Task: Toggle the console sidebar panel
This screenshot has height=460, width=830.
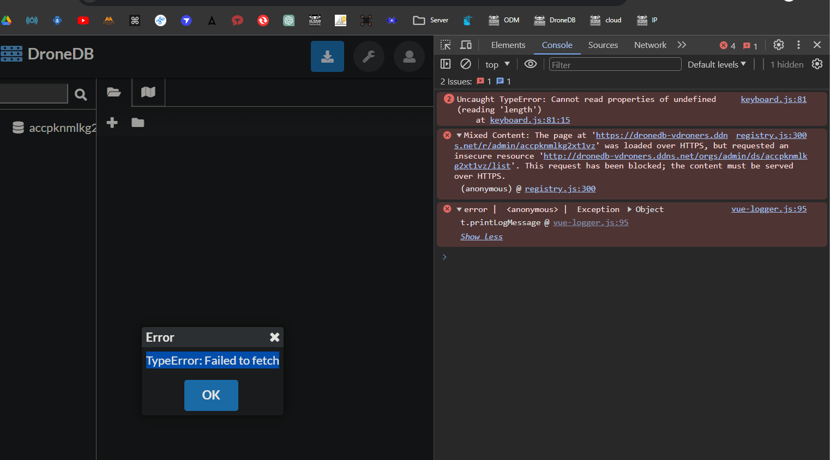Action: [446, 64]
